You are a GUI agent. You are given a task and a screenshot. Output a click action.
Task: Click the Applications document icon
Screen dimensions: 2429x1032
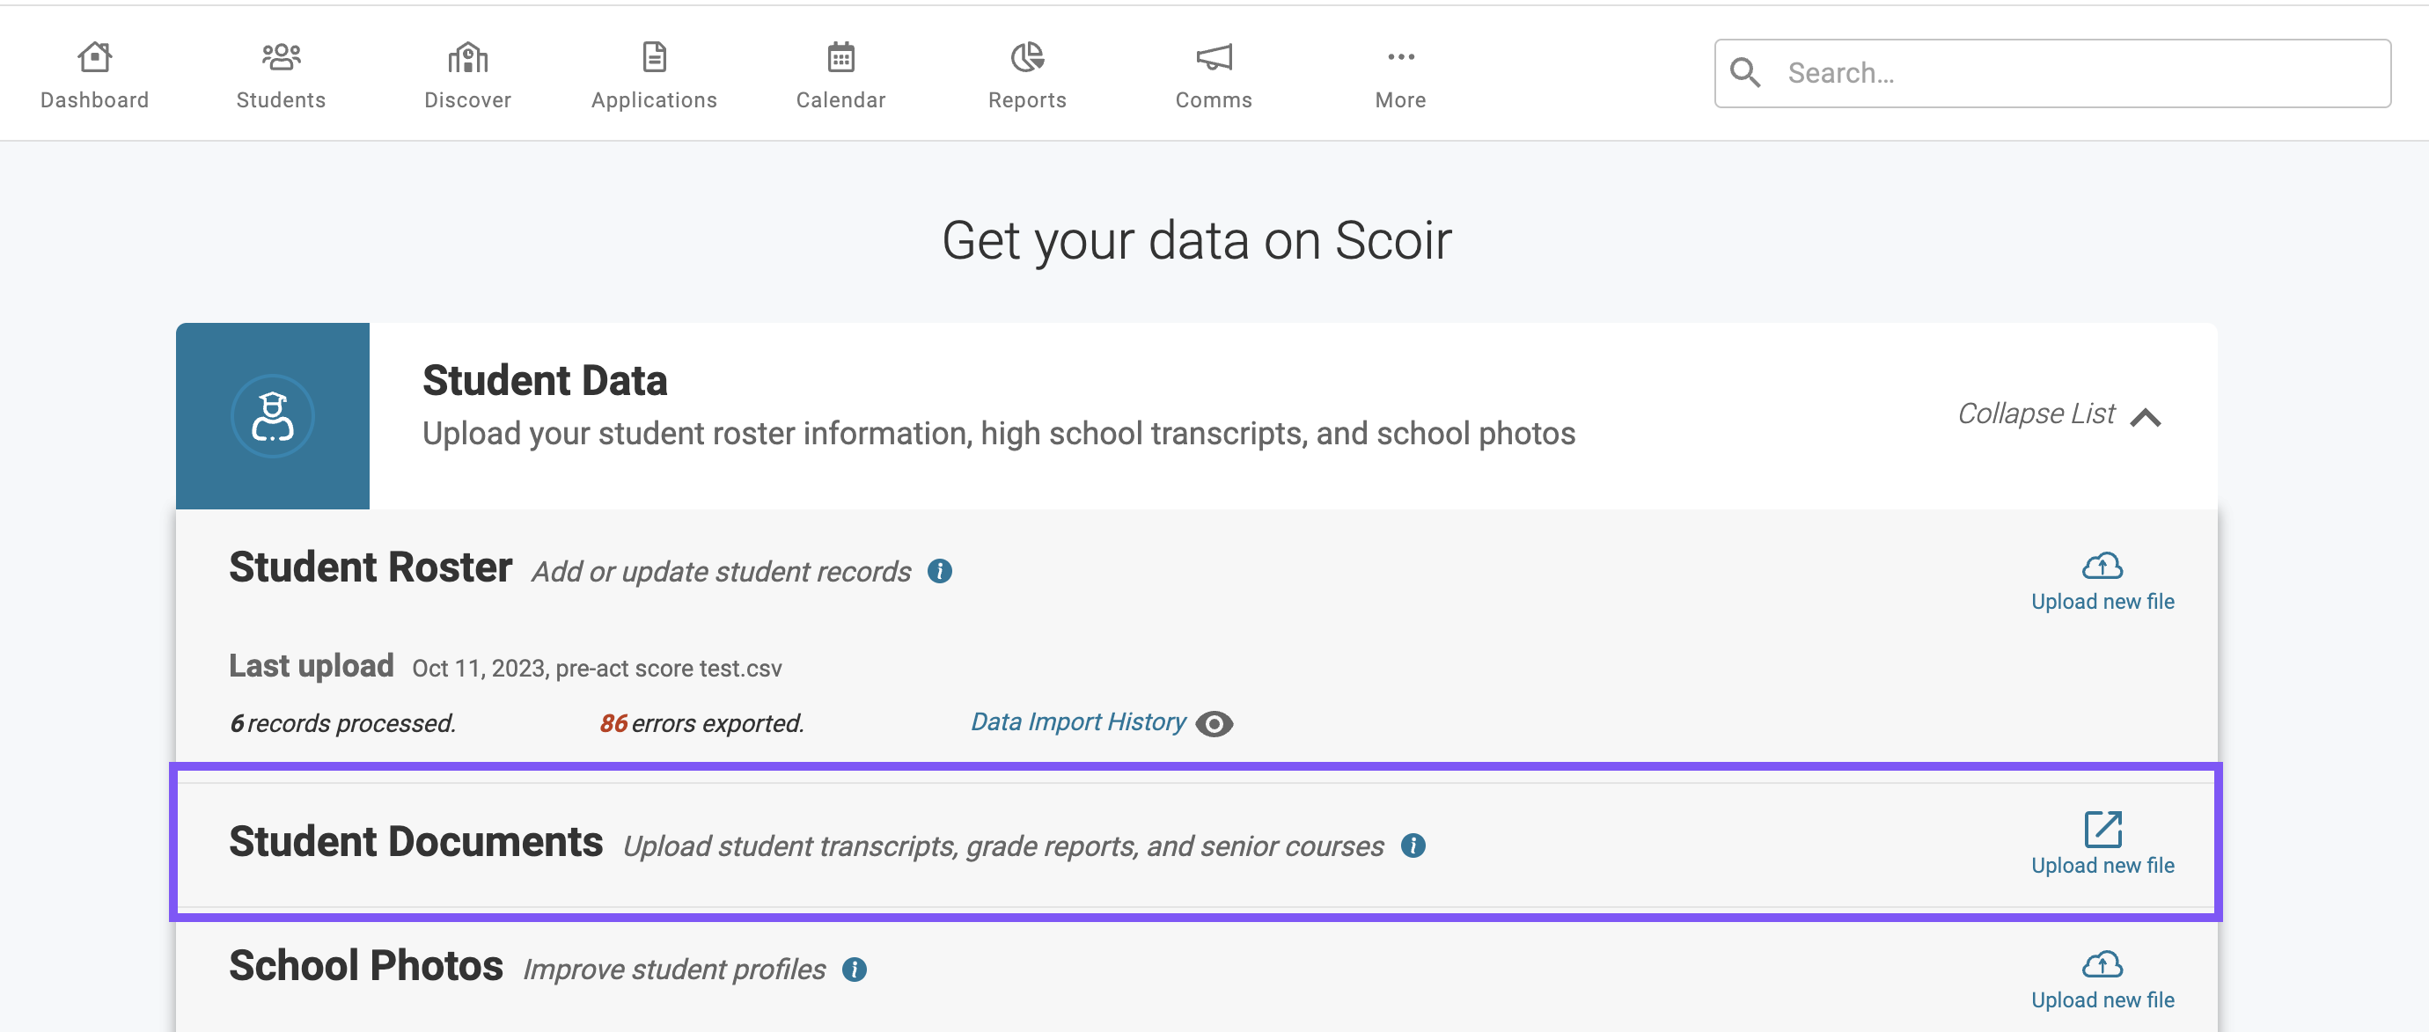(655, 57)
